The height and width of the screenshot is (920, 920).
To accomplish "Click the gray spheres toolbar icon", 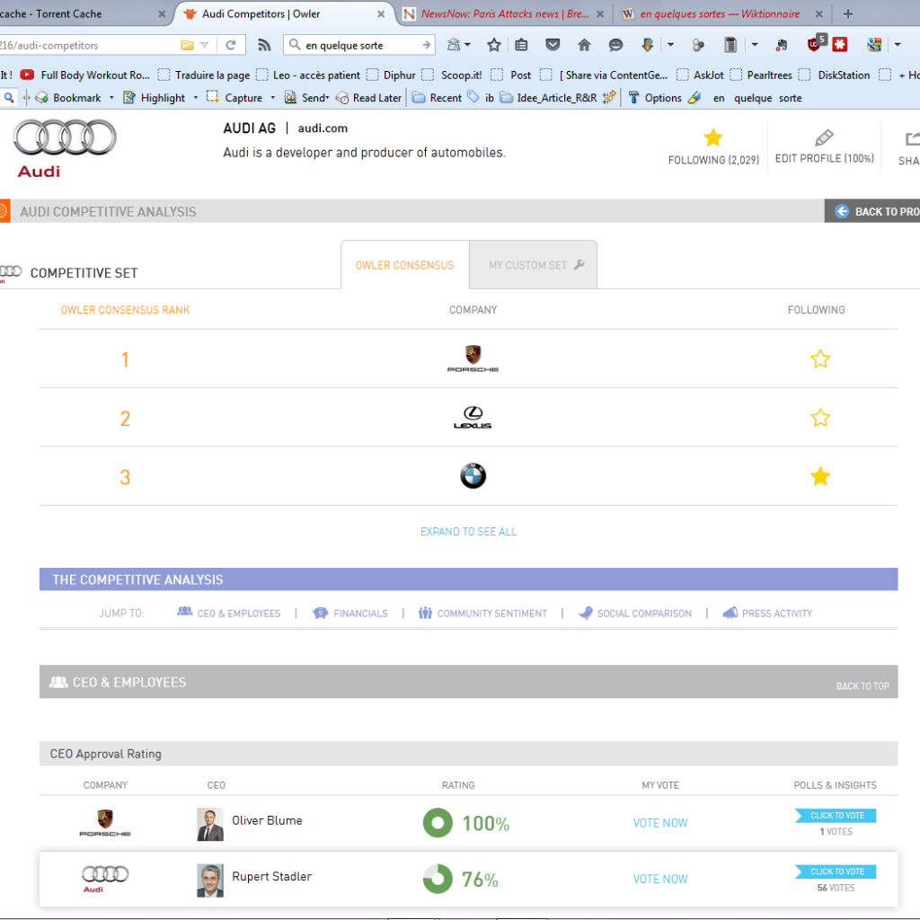I will coord(697,45).
